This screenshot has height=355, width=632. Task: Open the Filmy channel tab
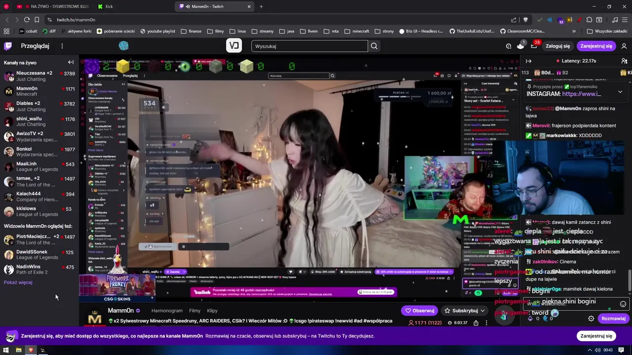195,311
